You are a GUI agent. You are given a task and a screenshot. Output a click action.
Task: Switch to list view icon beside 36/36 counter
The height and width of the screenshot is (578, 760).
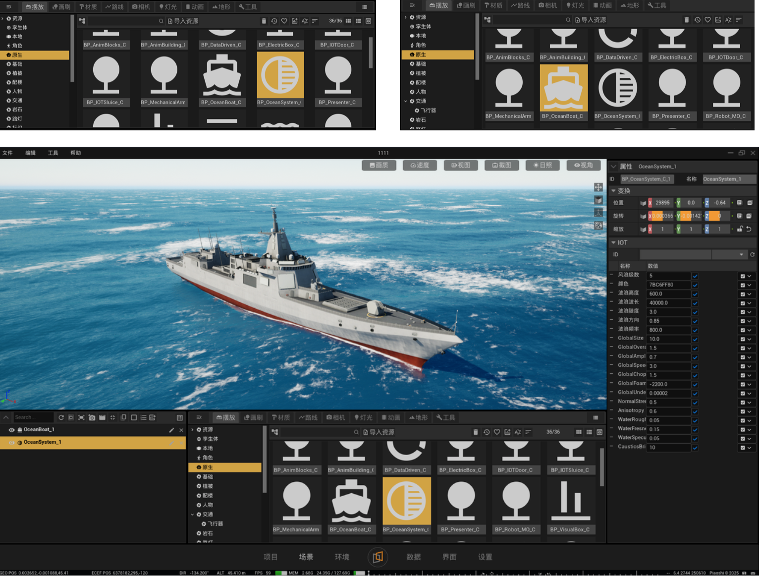pos(589,432)
